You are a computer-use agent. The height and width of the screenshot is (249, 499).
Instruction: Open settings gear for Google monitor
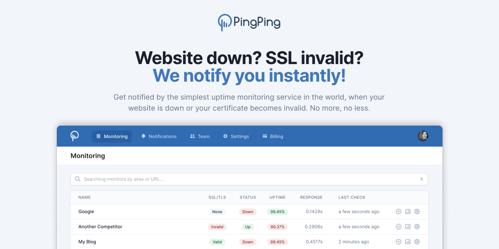(417, 212)
